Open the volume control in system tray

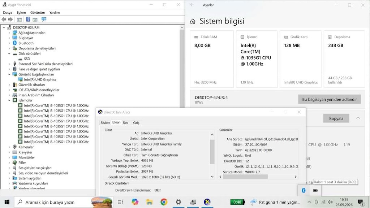[x=330, y=202]
